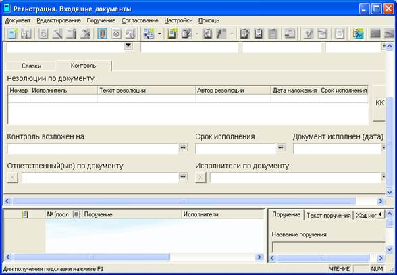Open the Поручение menu
Image resolution: width=397 pixels, height=275 pixels.
tap(101, 20)
